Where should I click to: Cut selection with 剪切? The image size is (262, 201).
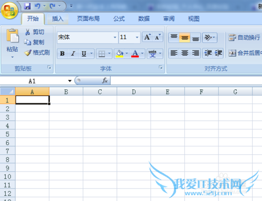(35, 32)
